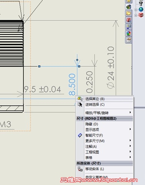Open the Appearances color ball tab
The height and width of the screenshot is (185, 145).
click(x=128, y=33)
